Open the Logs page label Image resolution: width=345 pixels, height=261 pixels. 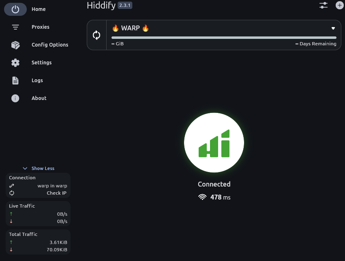pyautogui.click(x=37, y=81)
